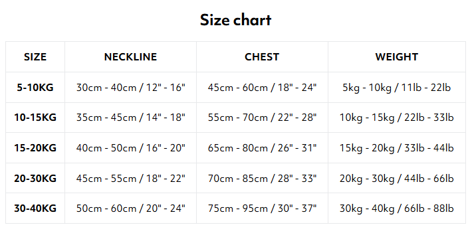This screenshot has height=249, width=470.
Task: Click the Size chart heading
Action: (235, 20)
